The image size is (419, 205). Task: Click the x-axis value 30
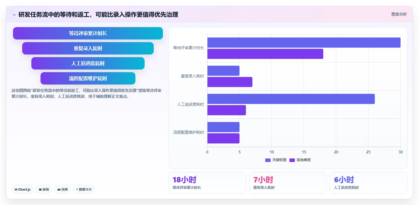400,152
